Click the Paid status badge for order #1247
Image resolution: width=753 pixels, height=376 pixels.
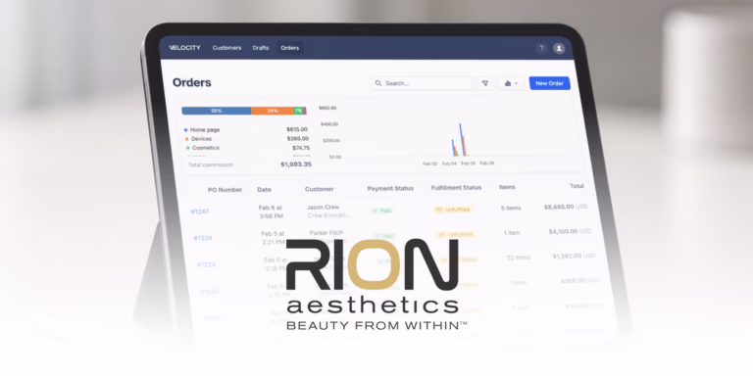381,211
